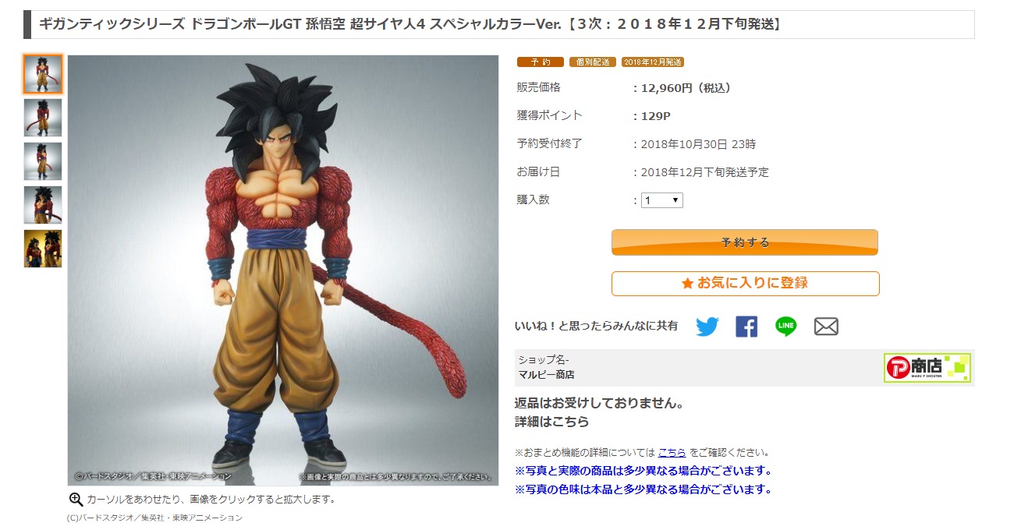1014x530 pixels.
Task: Share product by email envelope icon
Action: (826, 327)
